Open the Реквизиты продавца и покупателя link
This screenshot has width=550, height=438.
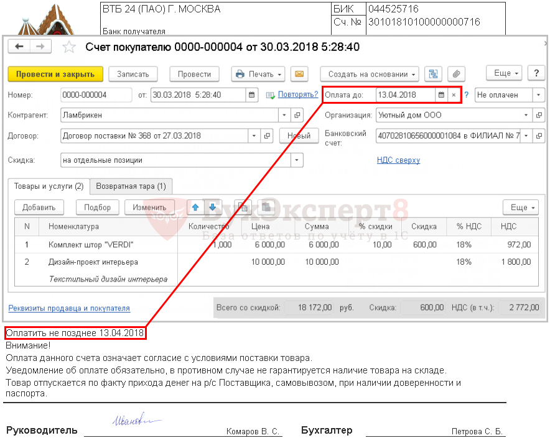point(69,308)
